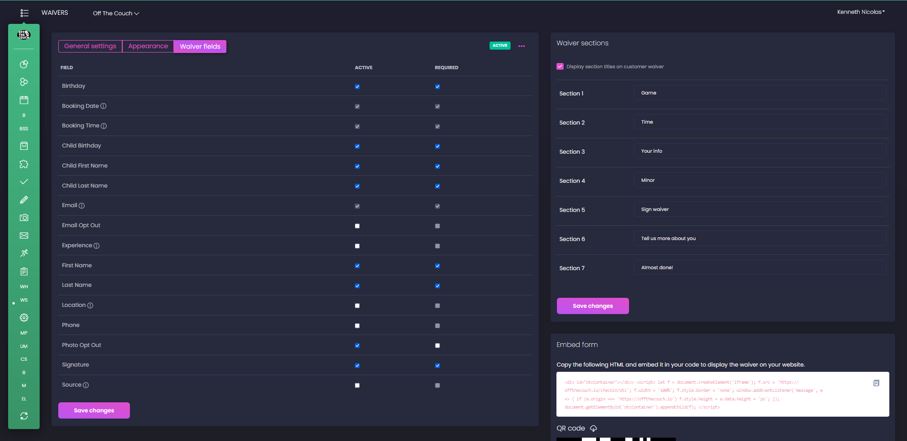
Task: Open the Off The Couch venue dropdown
Action: click(x=116, y=13)
